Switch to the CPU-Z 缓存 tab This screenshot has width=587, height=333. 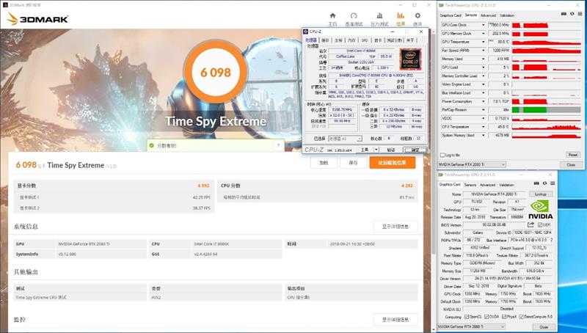coord(325,40)
